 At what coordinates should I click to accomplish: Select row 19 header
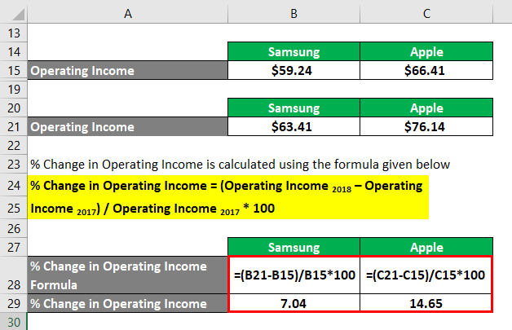14,89
